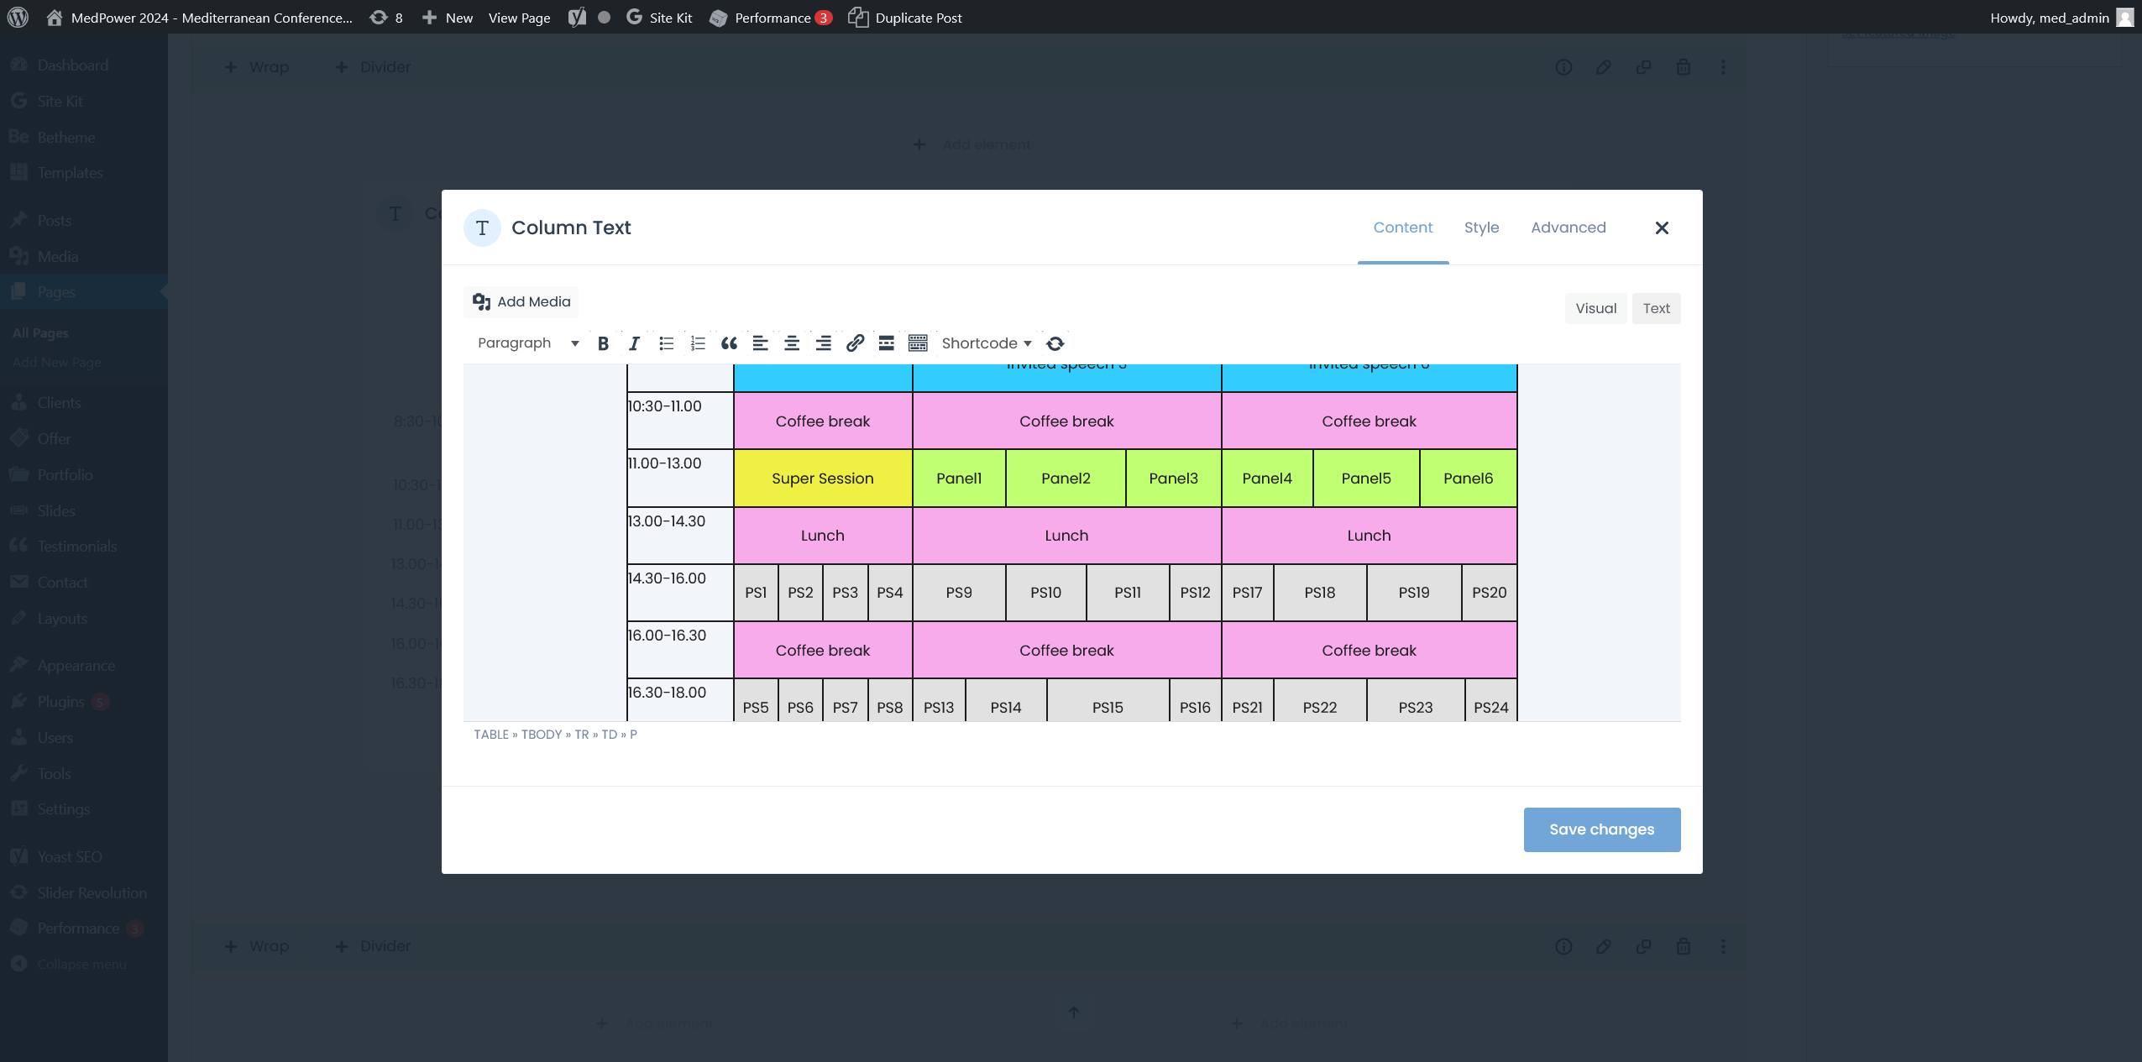This screenshot has width=2142, height=1062.
Task: Switch editor to Visual mode
Action: [x=1595, y=308]
